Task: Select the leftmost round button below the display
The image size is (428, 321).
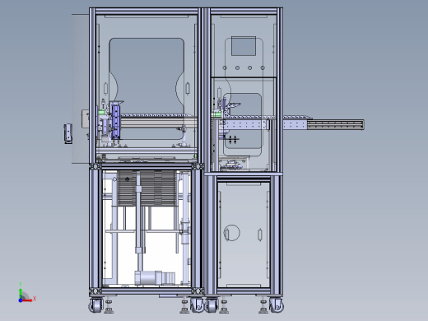Action: tap(225, 67)
